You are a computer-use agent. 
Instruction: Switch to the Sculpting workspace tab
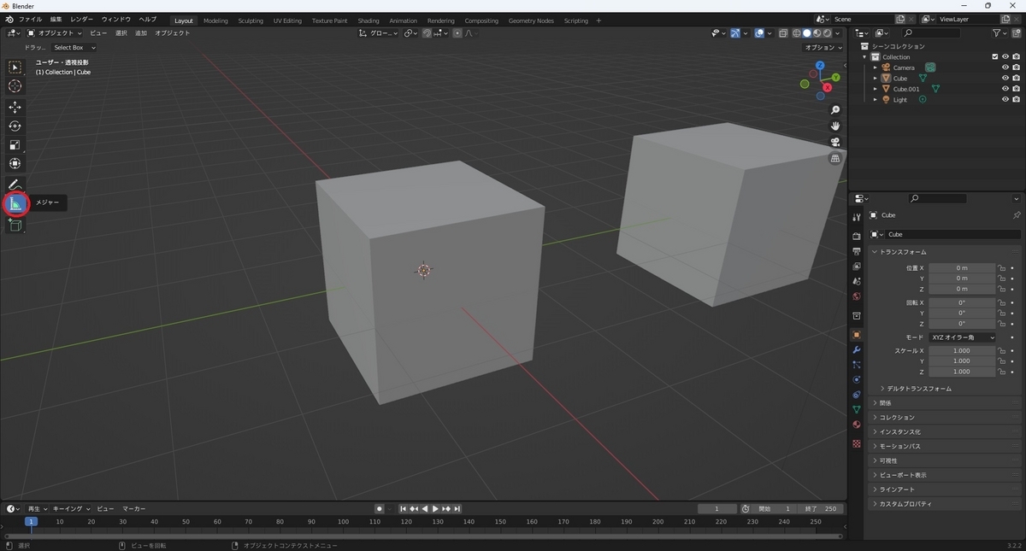251,21
